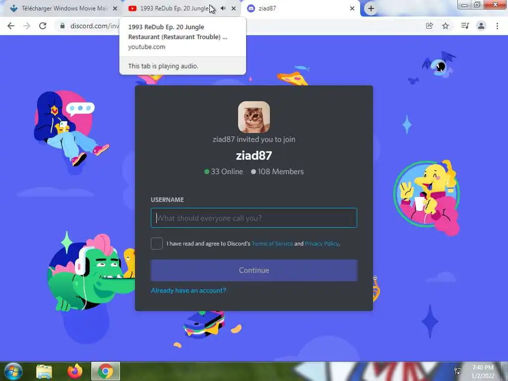The height and width of the screenshot is (381, 508).
Task: Click Already have an account link
Action: tap(189, 290)
